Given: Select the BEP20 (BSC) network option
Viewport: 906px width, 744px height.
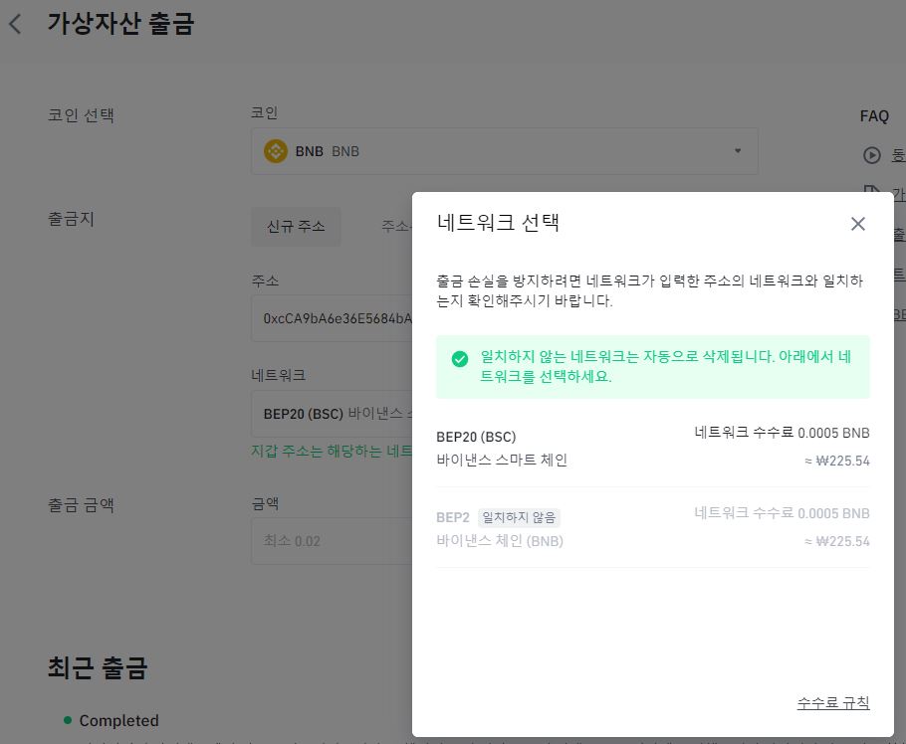Looking at the screenshot, I should (653, 447).
